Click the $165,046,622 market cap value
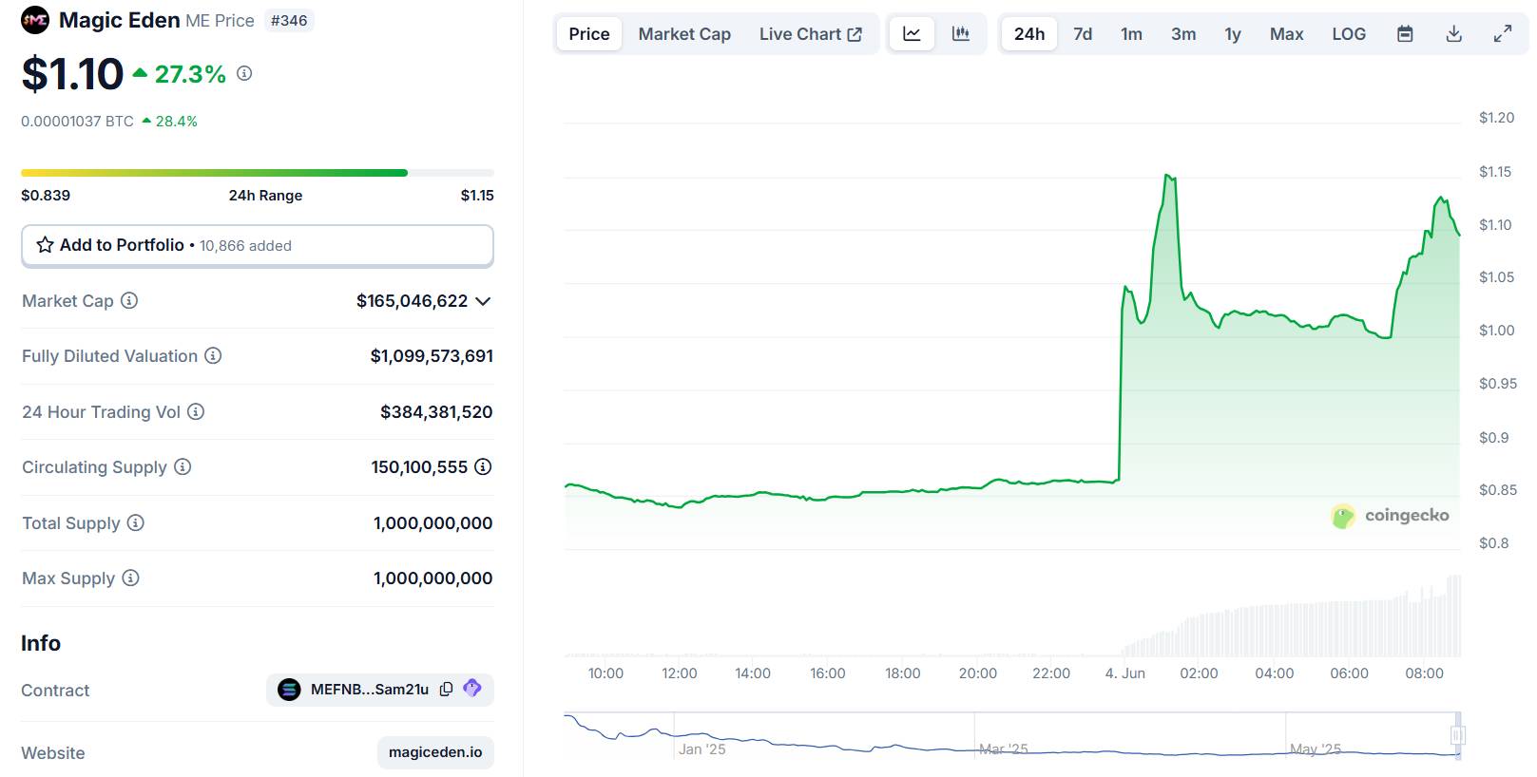 click(412, 301)
